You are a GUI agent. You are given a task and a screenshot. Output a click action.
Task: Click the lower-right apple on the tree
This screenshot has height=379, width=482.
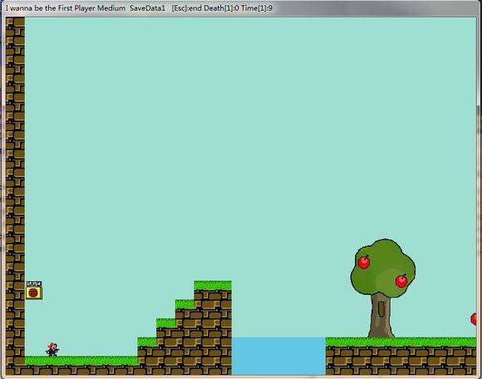[x=401, y=281]
